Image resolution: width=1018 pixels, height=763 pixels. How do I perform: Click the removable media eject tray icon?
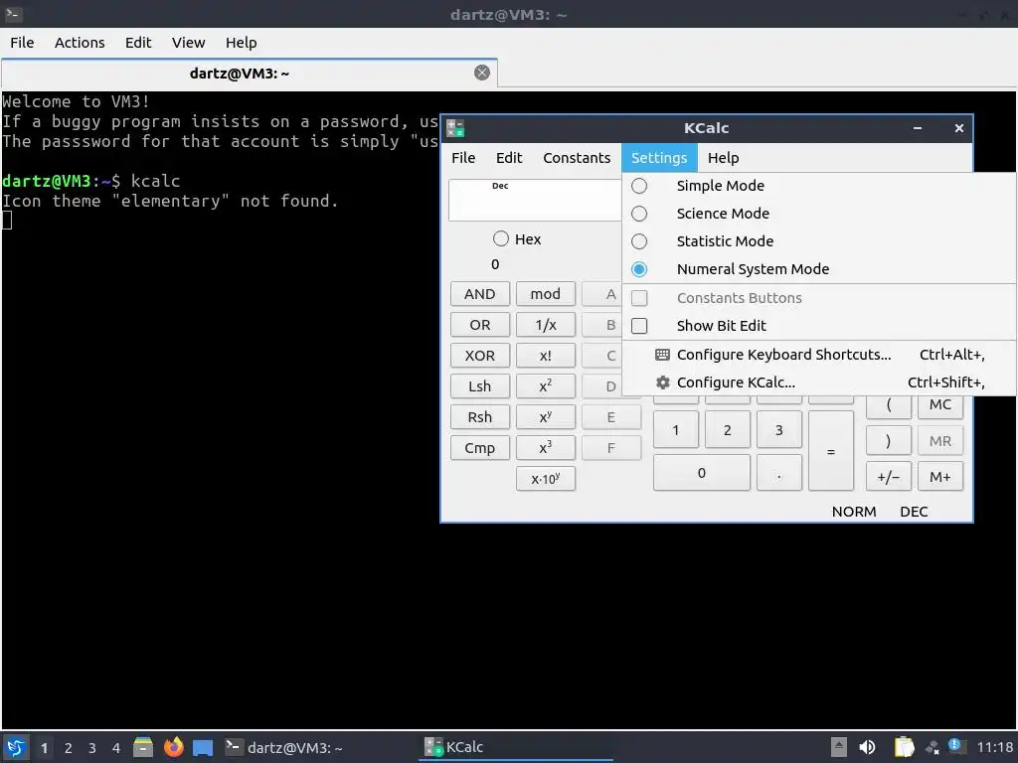pyautogui.click(x=839, y=747)
